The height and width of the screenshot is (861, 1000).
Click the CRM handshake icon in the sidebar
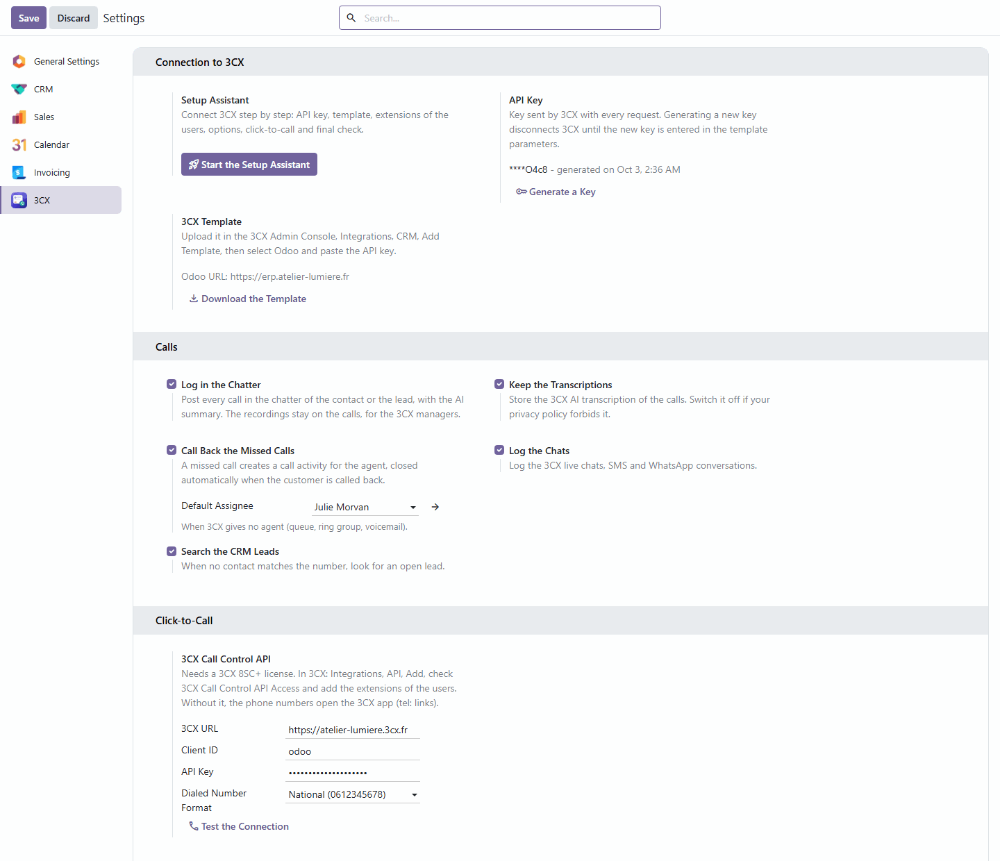point(19,89)
